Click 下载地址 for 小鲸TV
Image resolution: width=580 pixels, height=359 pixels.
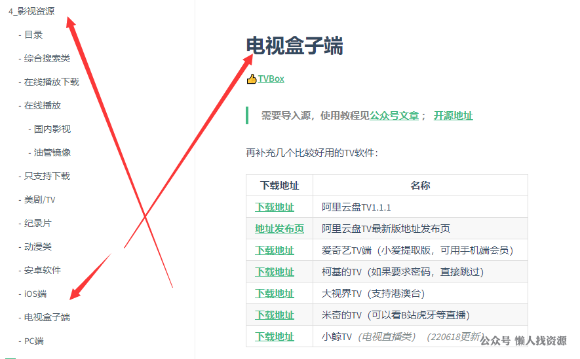275,337
